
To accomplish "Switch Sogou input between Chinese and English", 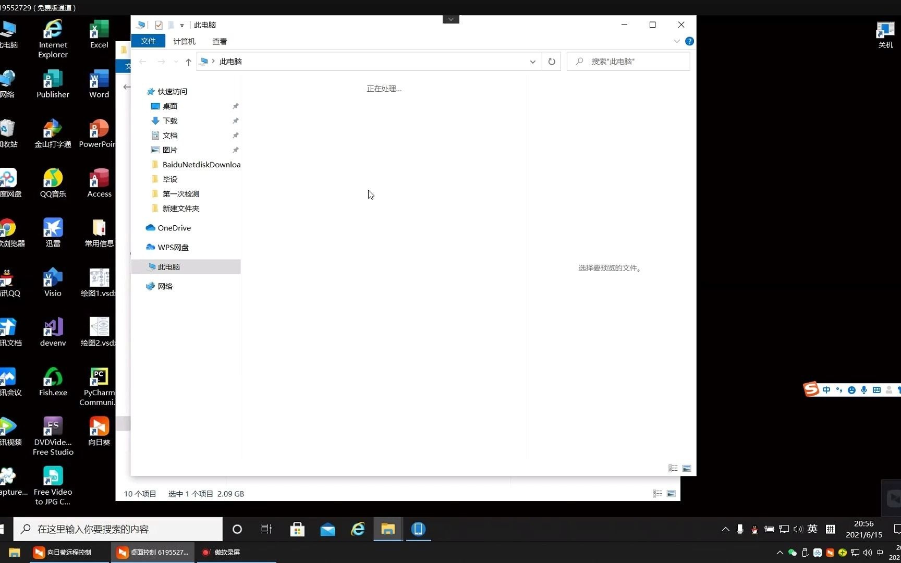I will (826, 390).
